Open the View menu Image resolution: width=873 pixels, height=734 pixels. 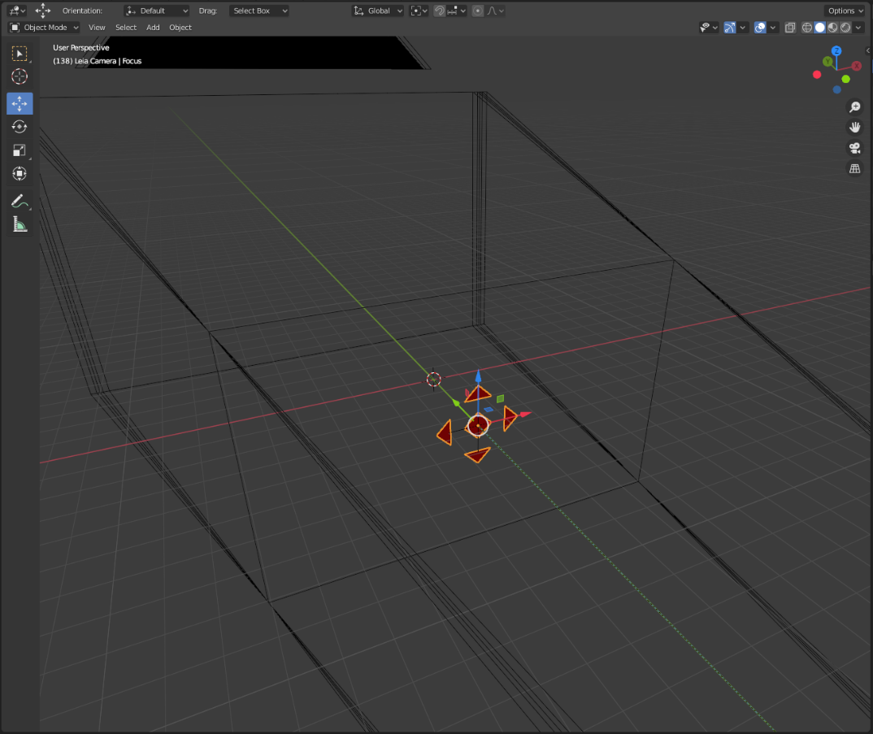(97, 28)
